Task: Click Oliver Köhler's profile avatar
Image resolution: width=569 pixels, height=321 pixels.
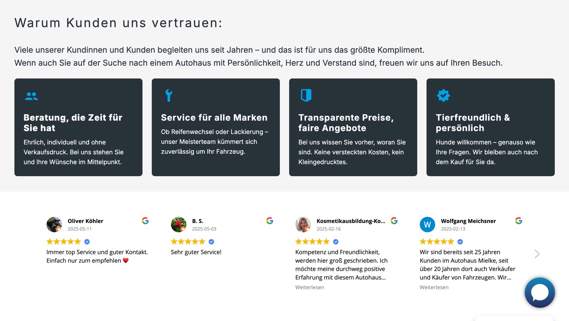Action: point(54,225)
